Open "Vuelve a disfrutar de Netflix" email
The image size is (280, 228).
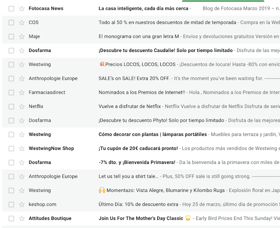(129, 106)
